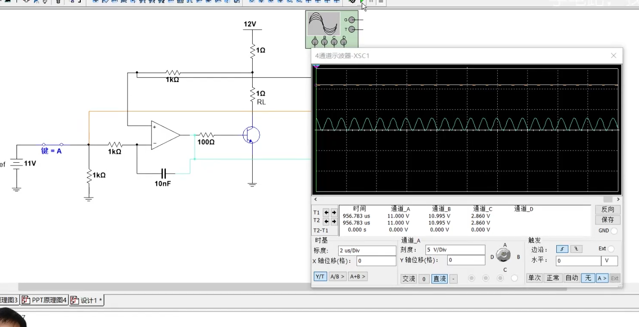This screenshot has width=639, height=327.
Task: Click the 标度 timebase scale field
Action: [x=366, y=251]
